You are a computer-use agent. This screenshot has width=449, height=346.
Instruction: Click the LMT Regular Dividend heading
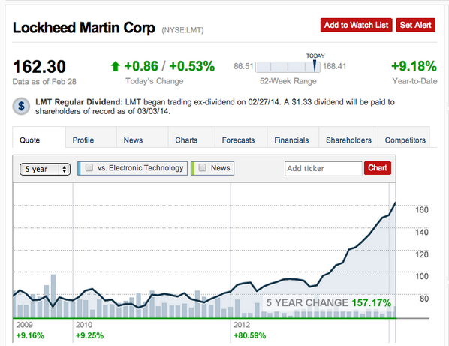point(79,102)
